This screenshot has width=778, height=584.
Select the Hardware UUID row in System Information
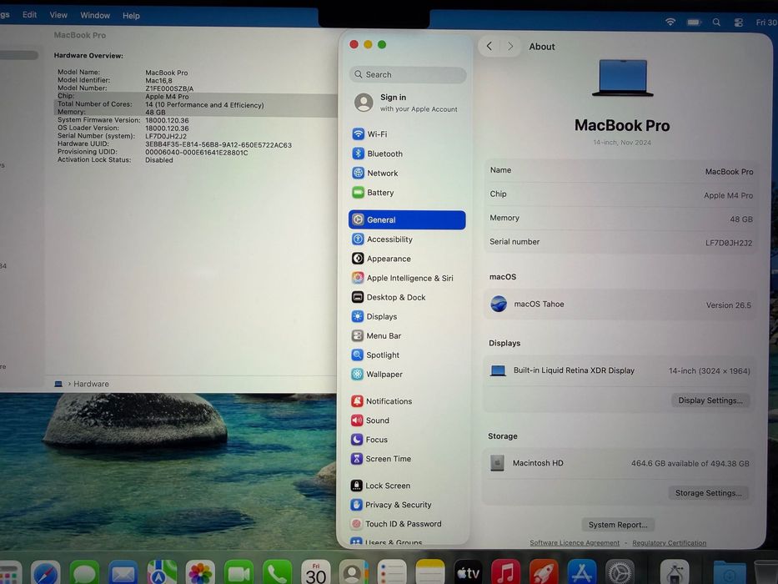pos(174,144)
